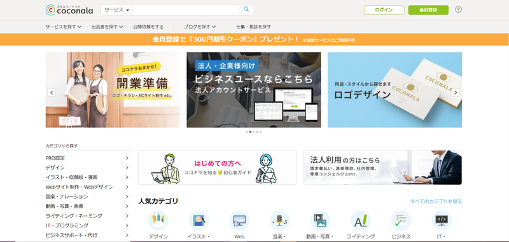Expand the 音楽・ナレーション chevron

pyautogui.click(x=127, y=197)
